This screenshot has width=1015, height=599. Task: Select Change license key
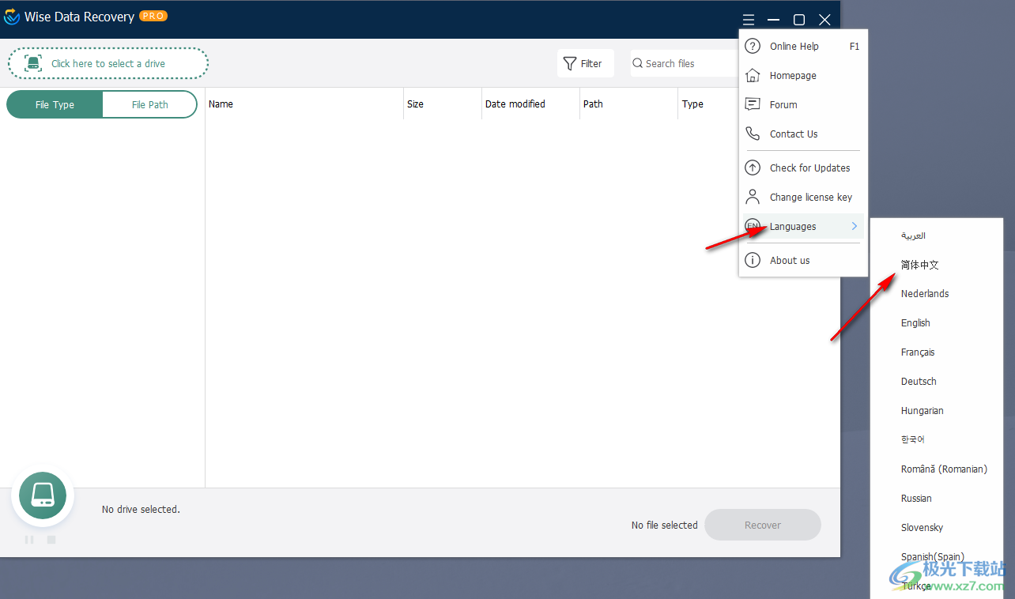click(x=802, y=197)
